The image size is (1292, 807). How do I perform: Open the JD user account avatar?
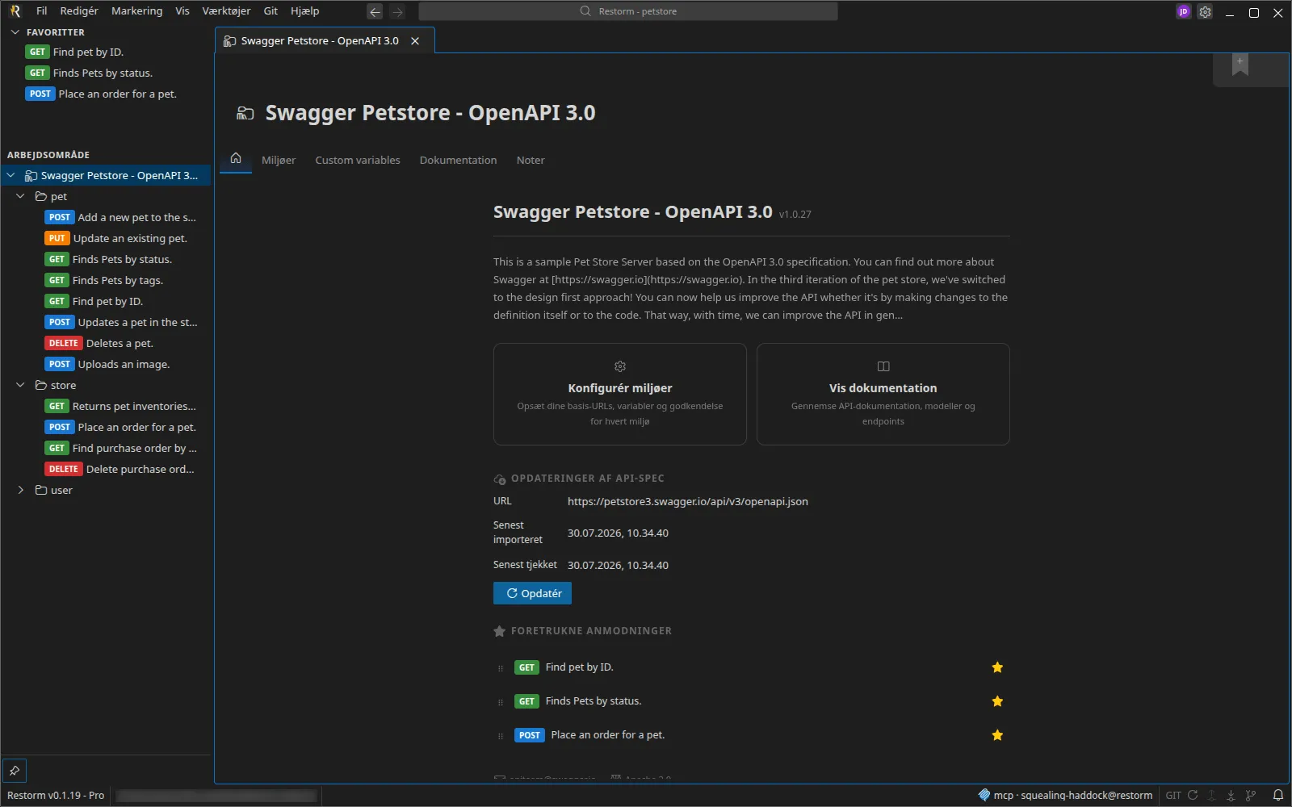1184,12
